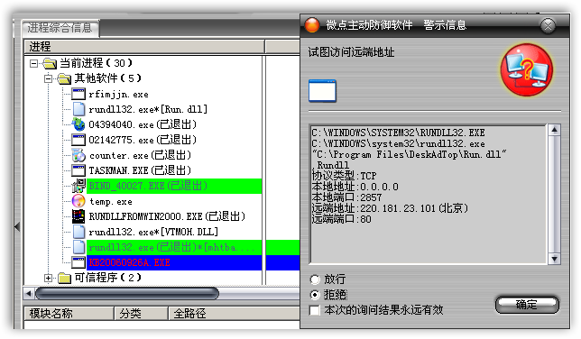Select the 04394040.exe globe icon
The image size is (581, 339).
click(x=78, y=124)
